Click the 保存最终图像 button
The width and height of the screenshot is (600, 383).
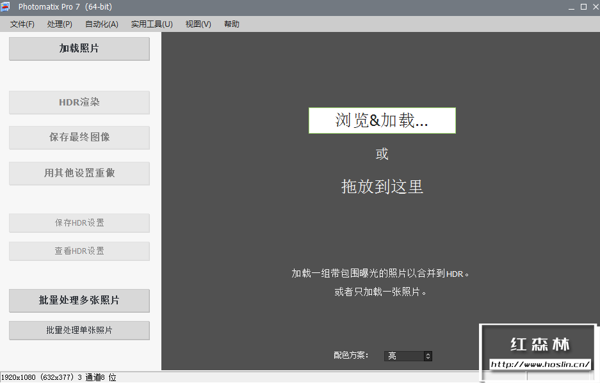point(79,137)
